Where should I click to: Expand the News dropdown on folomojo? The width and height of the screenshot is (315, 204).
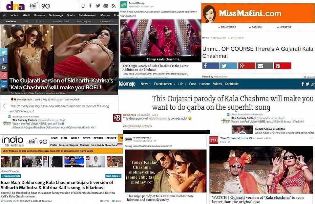point(146,84)
